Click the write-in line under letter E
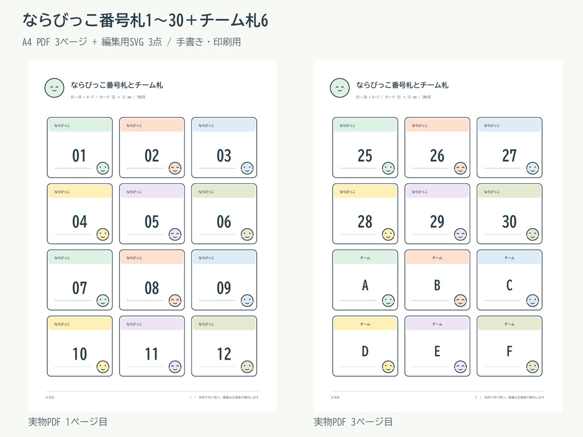This screenshot has height=437, width=583. (x=430, y=367)
